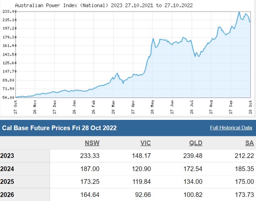Click the 2025 row label
The width and height of the screenshot is (256, 201).
click(x=8, y=182)
